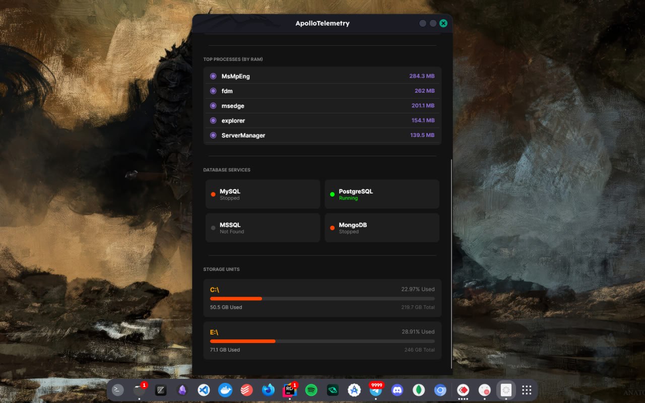Click the ApolloTelemetry window scrollbar

(451, 263)
